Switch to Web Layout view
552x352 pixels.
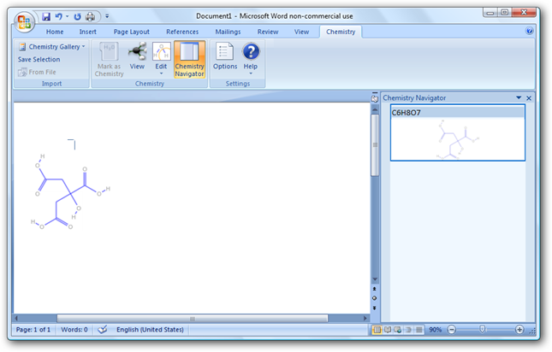click(x=398, y=330)
